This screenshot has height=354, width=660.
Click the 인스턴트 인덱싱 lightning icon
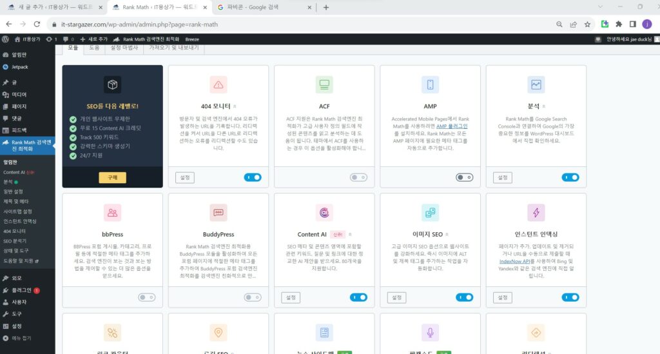tap(536, 213)
